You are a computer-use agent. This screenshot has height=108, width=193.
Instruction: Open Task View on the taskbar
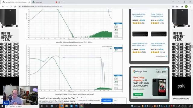coord(47,106)
